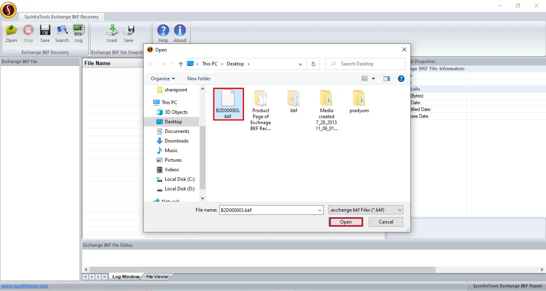
Task: Open the view options dropdown arrow
Action: point(374,79)
